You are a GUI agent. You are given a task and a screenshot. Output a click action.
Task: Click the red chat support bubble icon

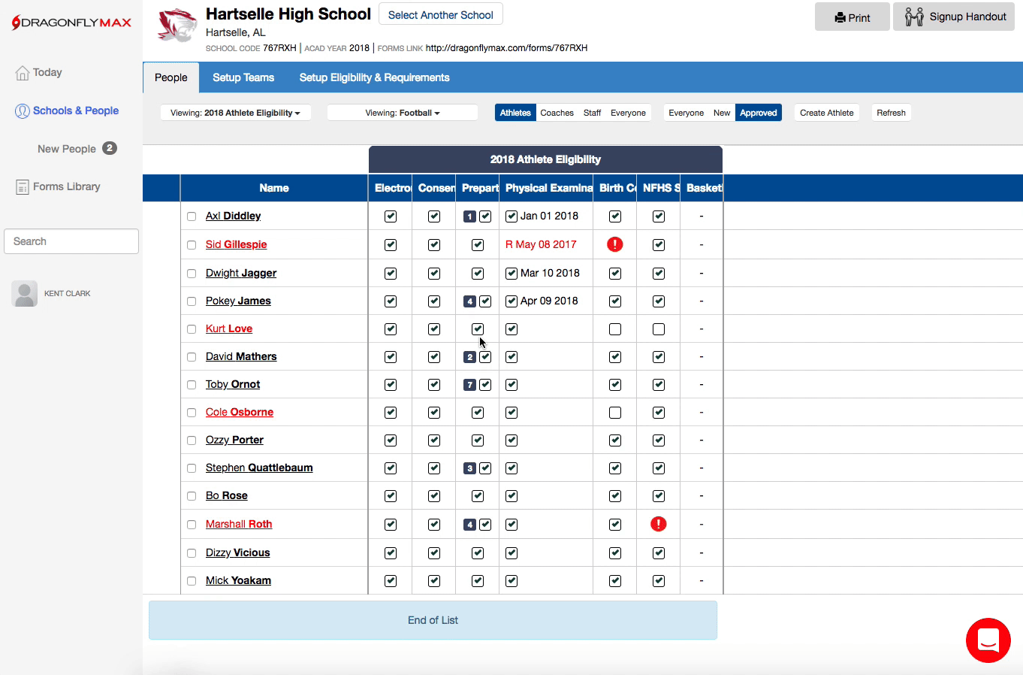(x=988, y=640)
